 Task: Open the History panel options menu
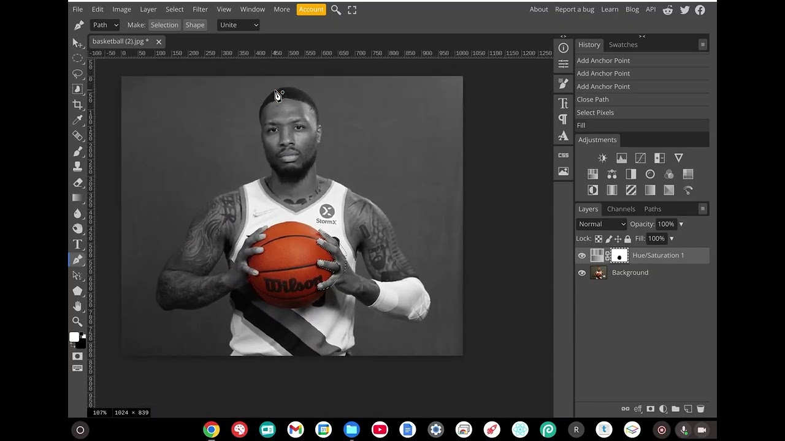703,45
